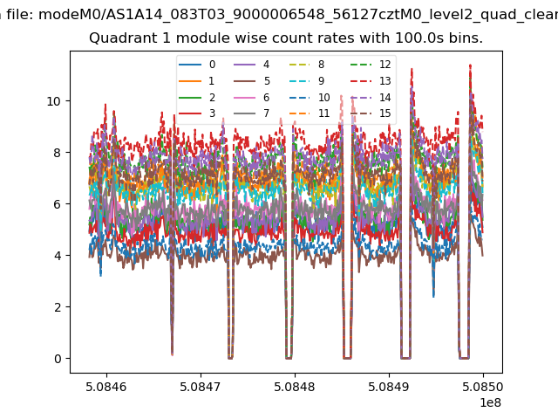Viewport: 558px width, 419px height.
Task: Click legend label 10 beside dashed blue line
Action: (323, 98)
